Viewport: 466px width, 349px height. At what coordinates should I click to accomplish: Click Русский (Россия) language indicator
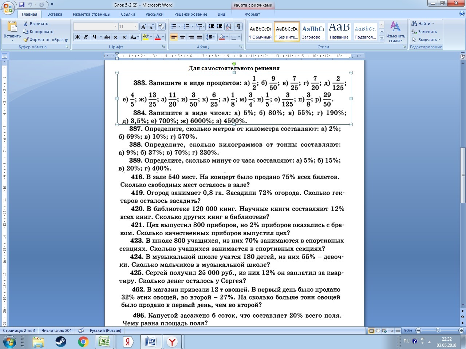click(106, 330)
